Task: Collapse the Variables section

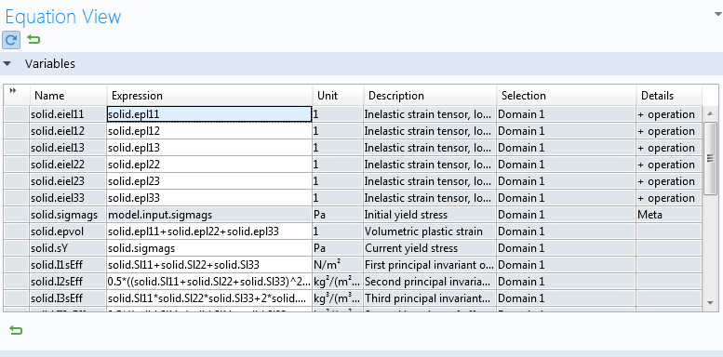Action: (7, 63)
